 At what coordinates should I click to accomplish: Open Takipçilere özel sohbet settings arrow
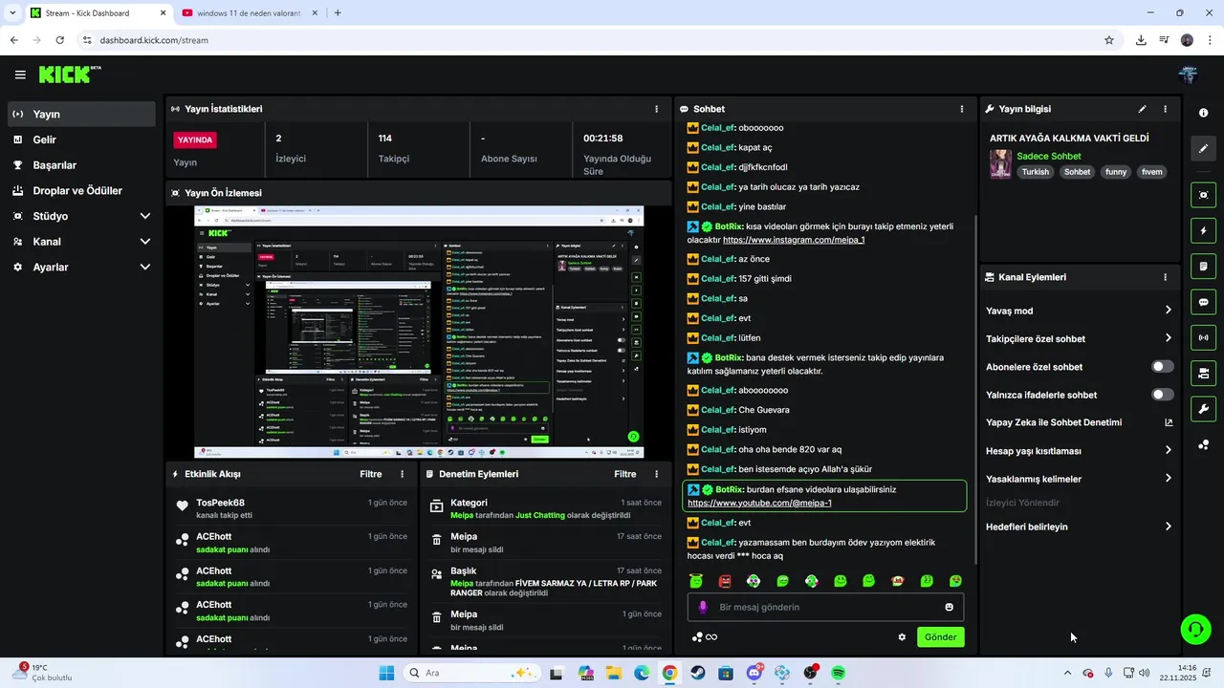[x=1168, y=338]
